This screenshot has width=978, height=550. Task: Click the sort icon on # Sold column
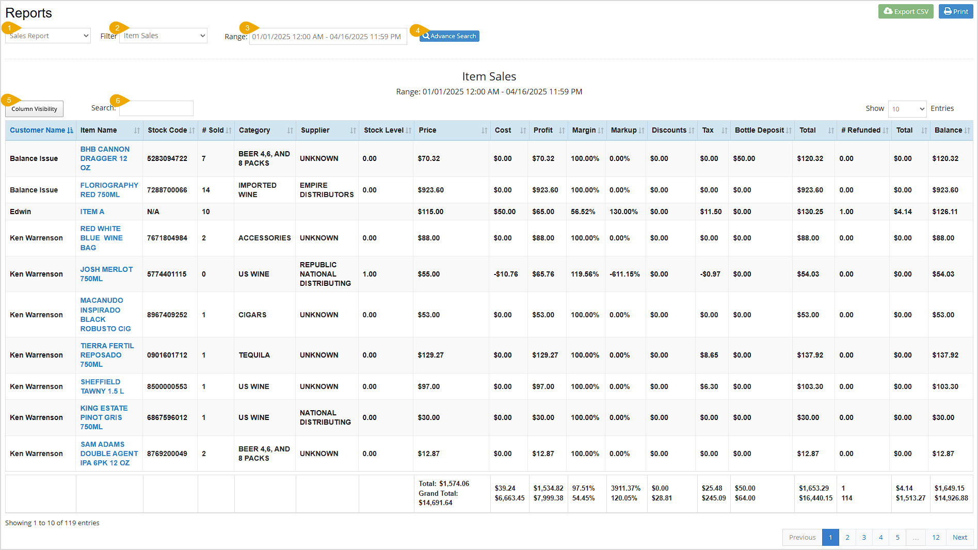tap(228, 131)
